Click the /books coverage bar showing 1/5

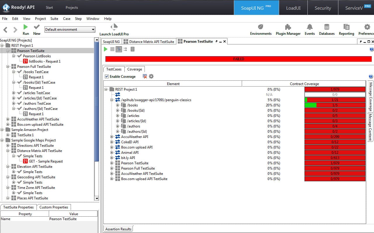[x=335, y=105]
